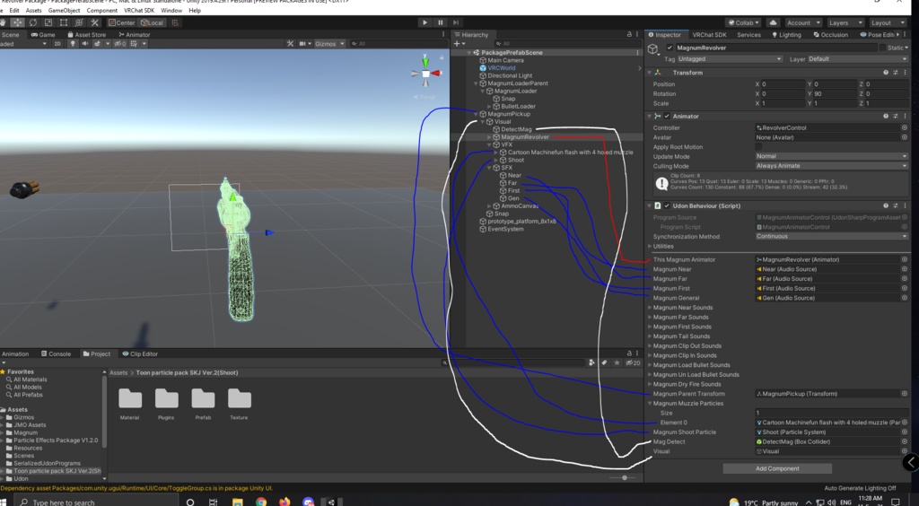Open Udon Behaviour help icon
Image resolution: width=919 pixels, height=506 pixels.
[x=886, y=205]
